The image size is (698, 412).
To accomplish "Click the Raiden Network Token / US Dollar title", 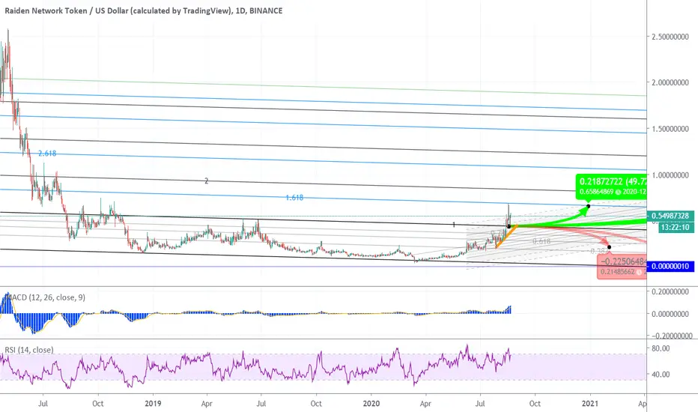I will 143,10.
